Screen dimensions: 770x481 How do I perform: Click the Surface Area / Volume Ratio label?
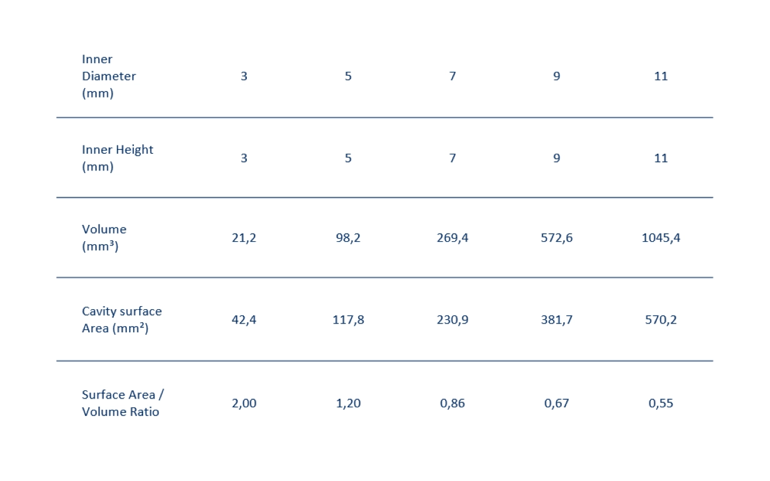pos(122,403)
